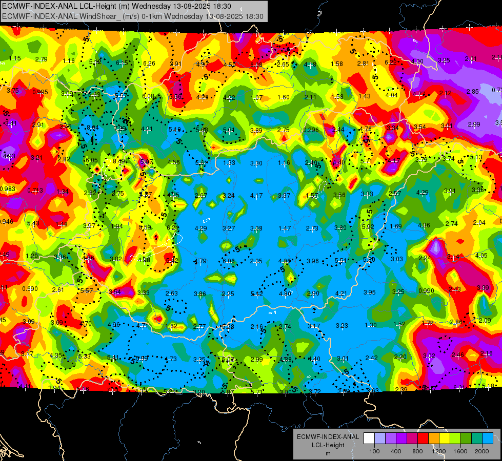Click the legend tick label 100
The image size is (502, 461).
(x=374, y=451)
